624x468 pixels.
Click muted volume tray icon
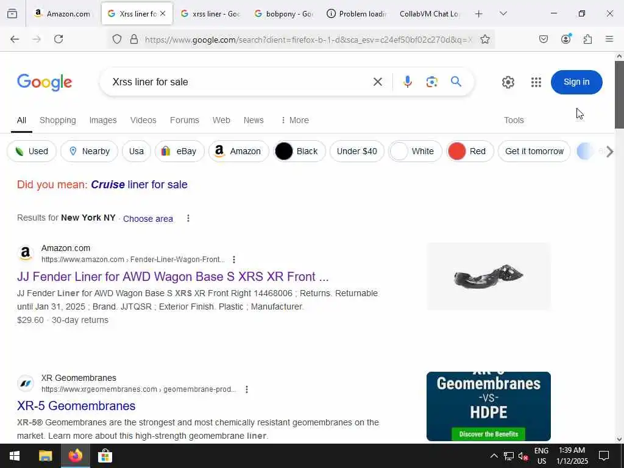(x=523, y=456)
